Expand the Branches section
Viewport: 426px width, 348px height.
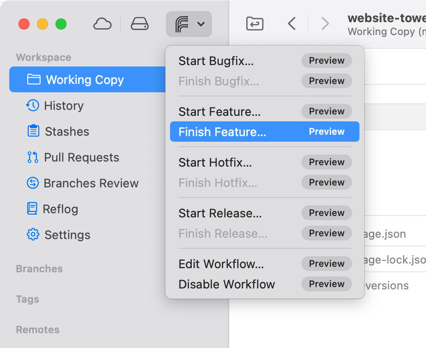[x=39, y=269]
